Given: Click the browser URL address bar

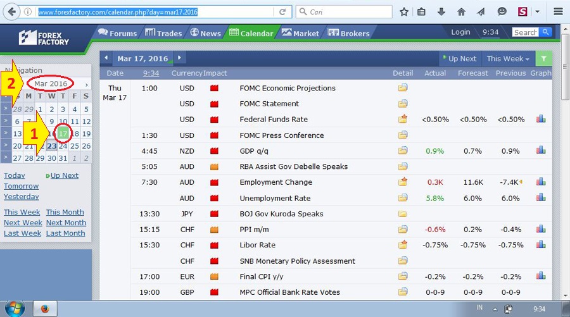Looking at the screenshot, I should coord(155,12).
